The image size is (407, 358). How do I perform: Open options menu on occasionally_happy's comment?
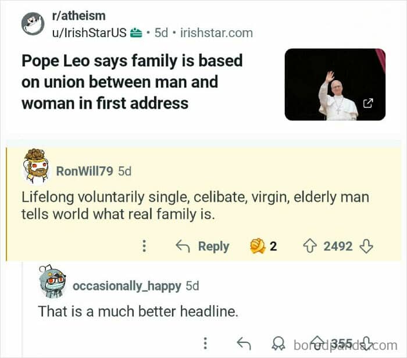pyautogui.click(x=205, y=343)
